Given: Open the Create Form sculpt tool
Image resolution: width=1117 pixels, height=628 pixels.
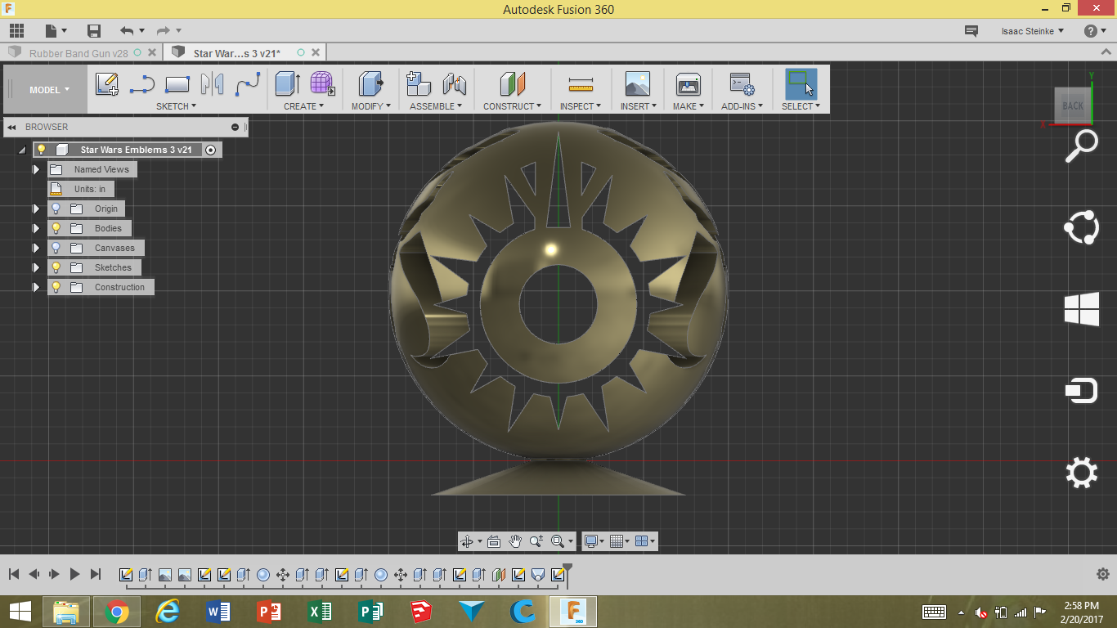Looking at the screenshot, I should click(x=322, y=83).
